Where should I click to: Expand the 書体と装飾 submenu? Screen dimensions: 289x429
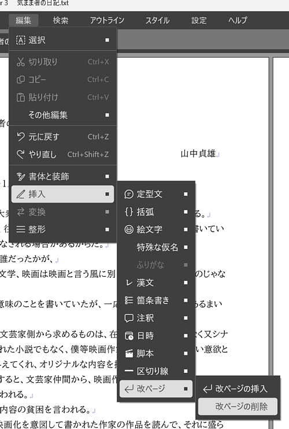coord(108,177)
